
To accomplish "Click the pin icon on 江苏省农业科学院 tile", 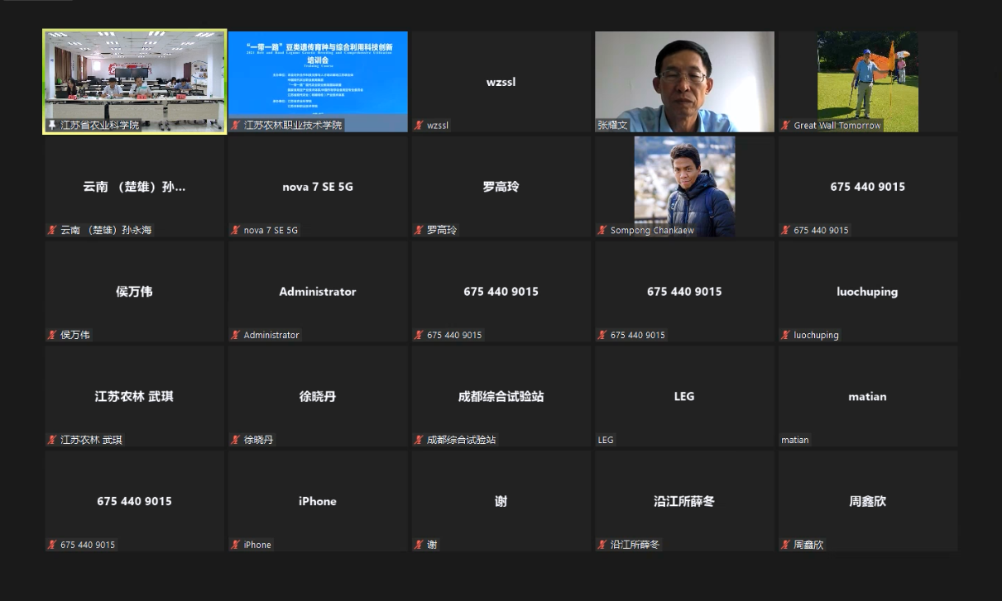I will pos(52,126).
